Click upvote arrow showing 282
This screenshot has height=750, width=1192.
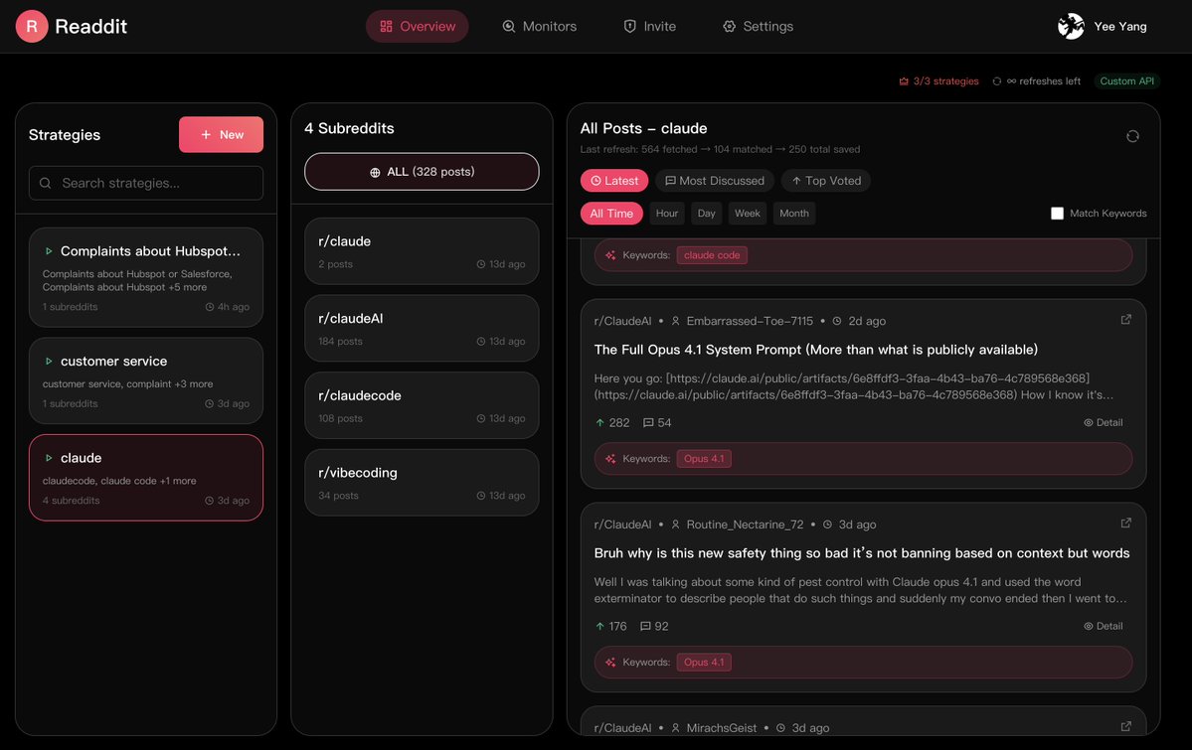click(x=599, y=422)
